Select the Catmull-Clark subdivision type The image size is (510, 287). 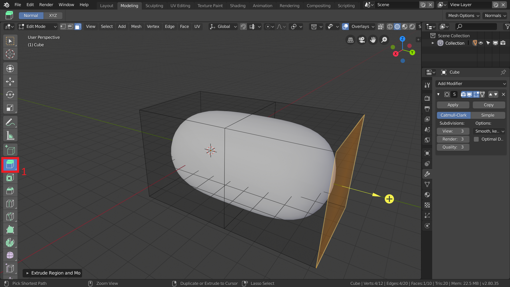454,115
